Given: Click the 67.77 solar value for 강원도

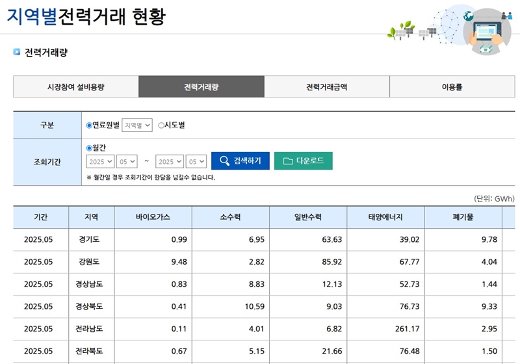Looking at the screenshot, I should (409, 262).
